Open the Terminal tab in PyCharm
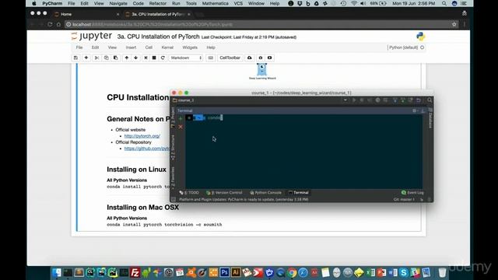Viewport: 498px width, 280px height. (x=298, y=193)
